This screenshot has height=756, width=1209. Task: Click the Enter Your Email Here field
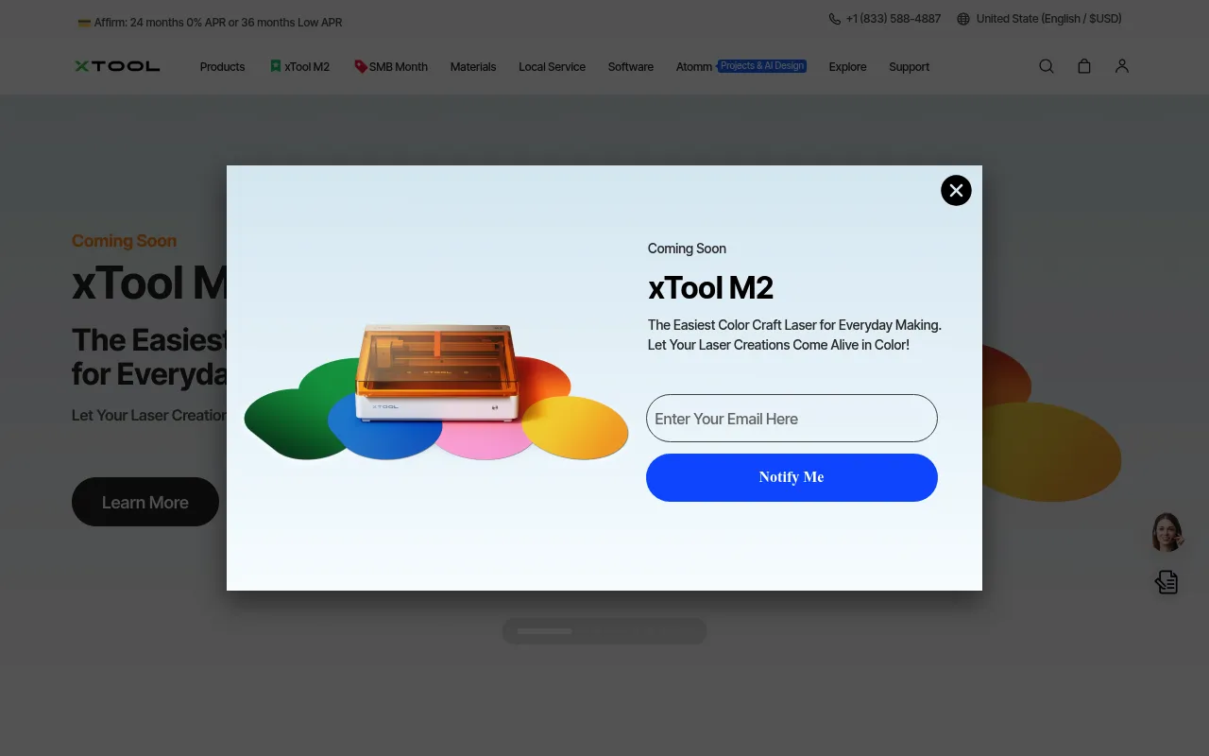tap(792, 418)
